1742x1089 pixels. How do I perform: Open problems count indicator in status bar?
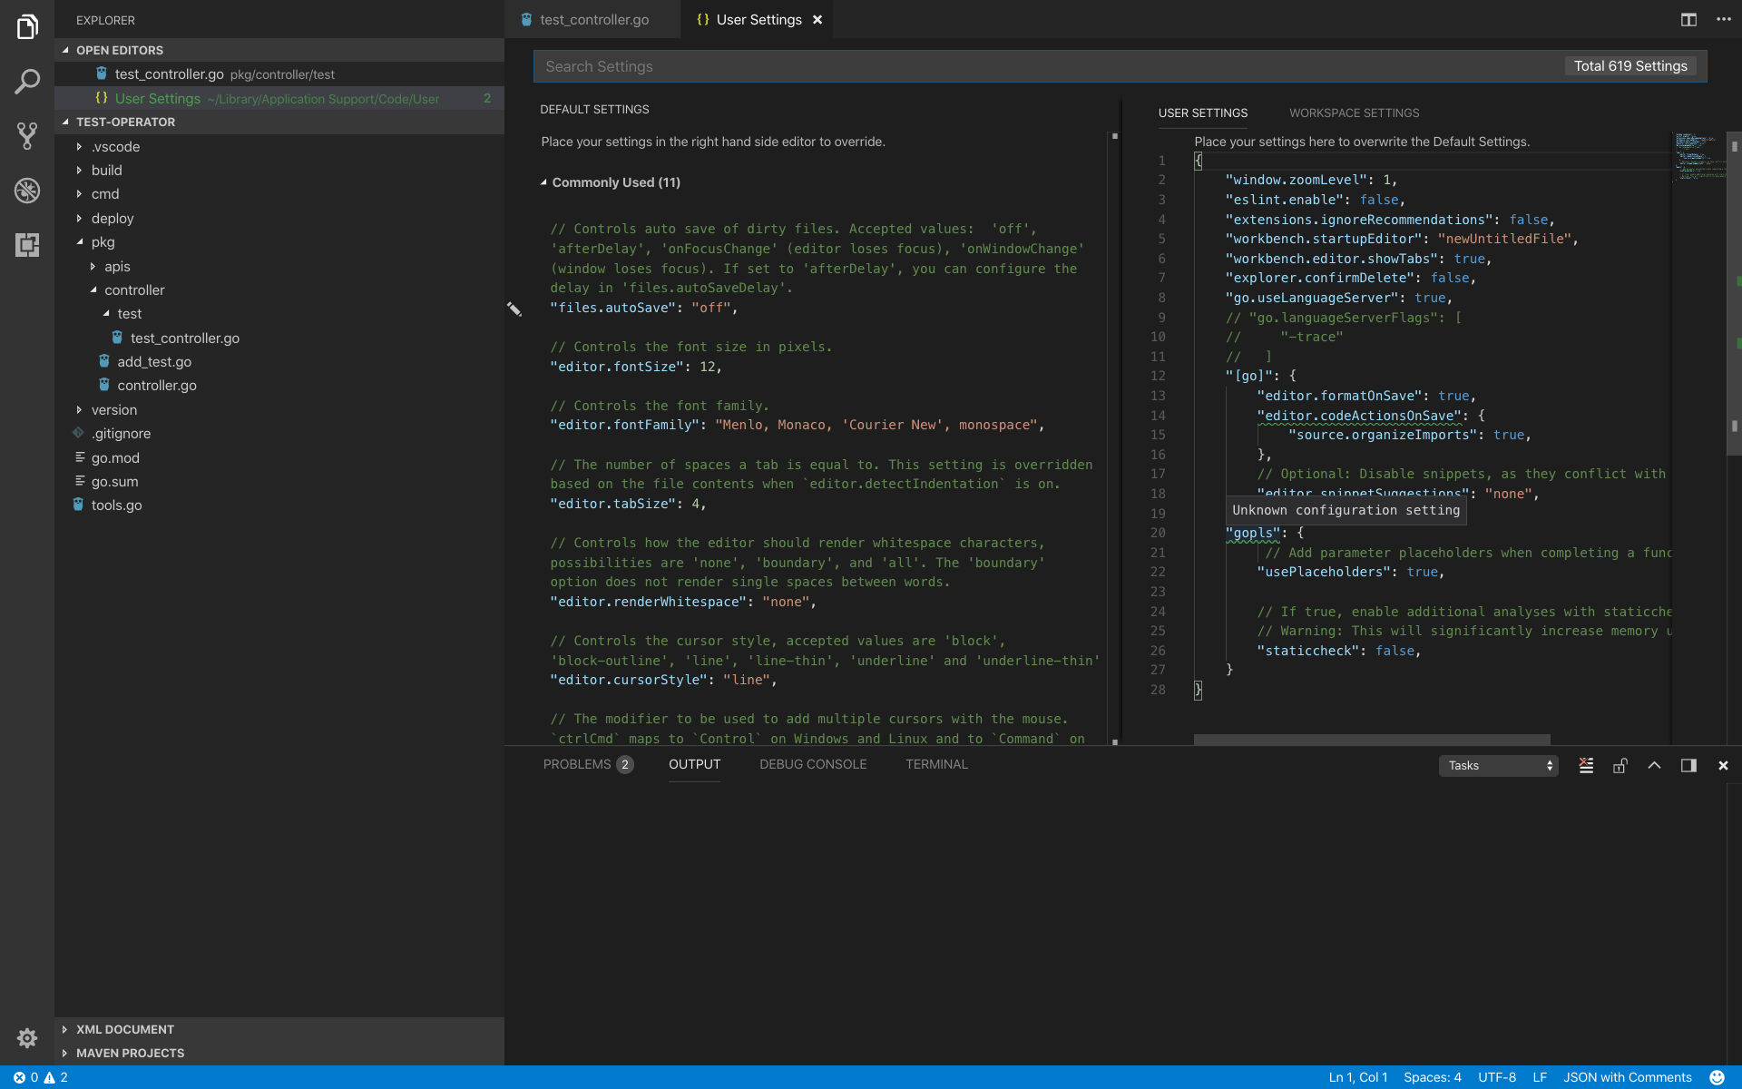(41, 1077)
